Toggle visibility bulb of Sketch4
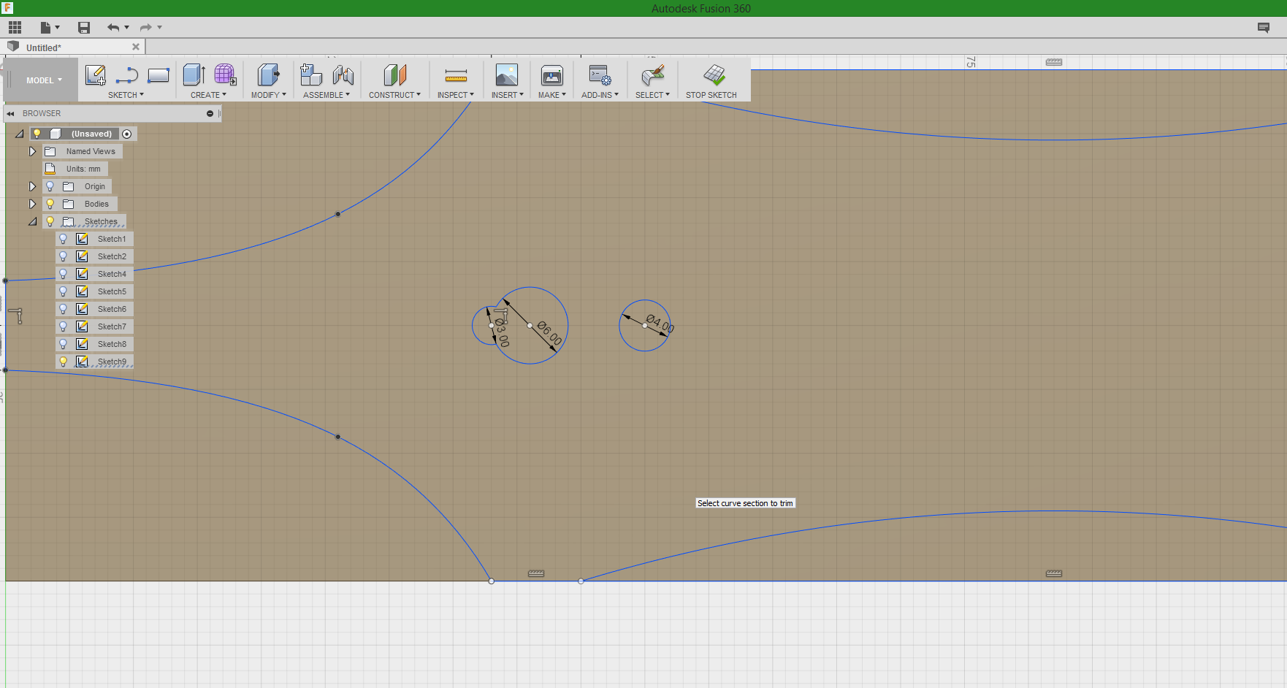 click(64, 274)
